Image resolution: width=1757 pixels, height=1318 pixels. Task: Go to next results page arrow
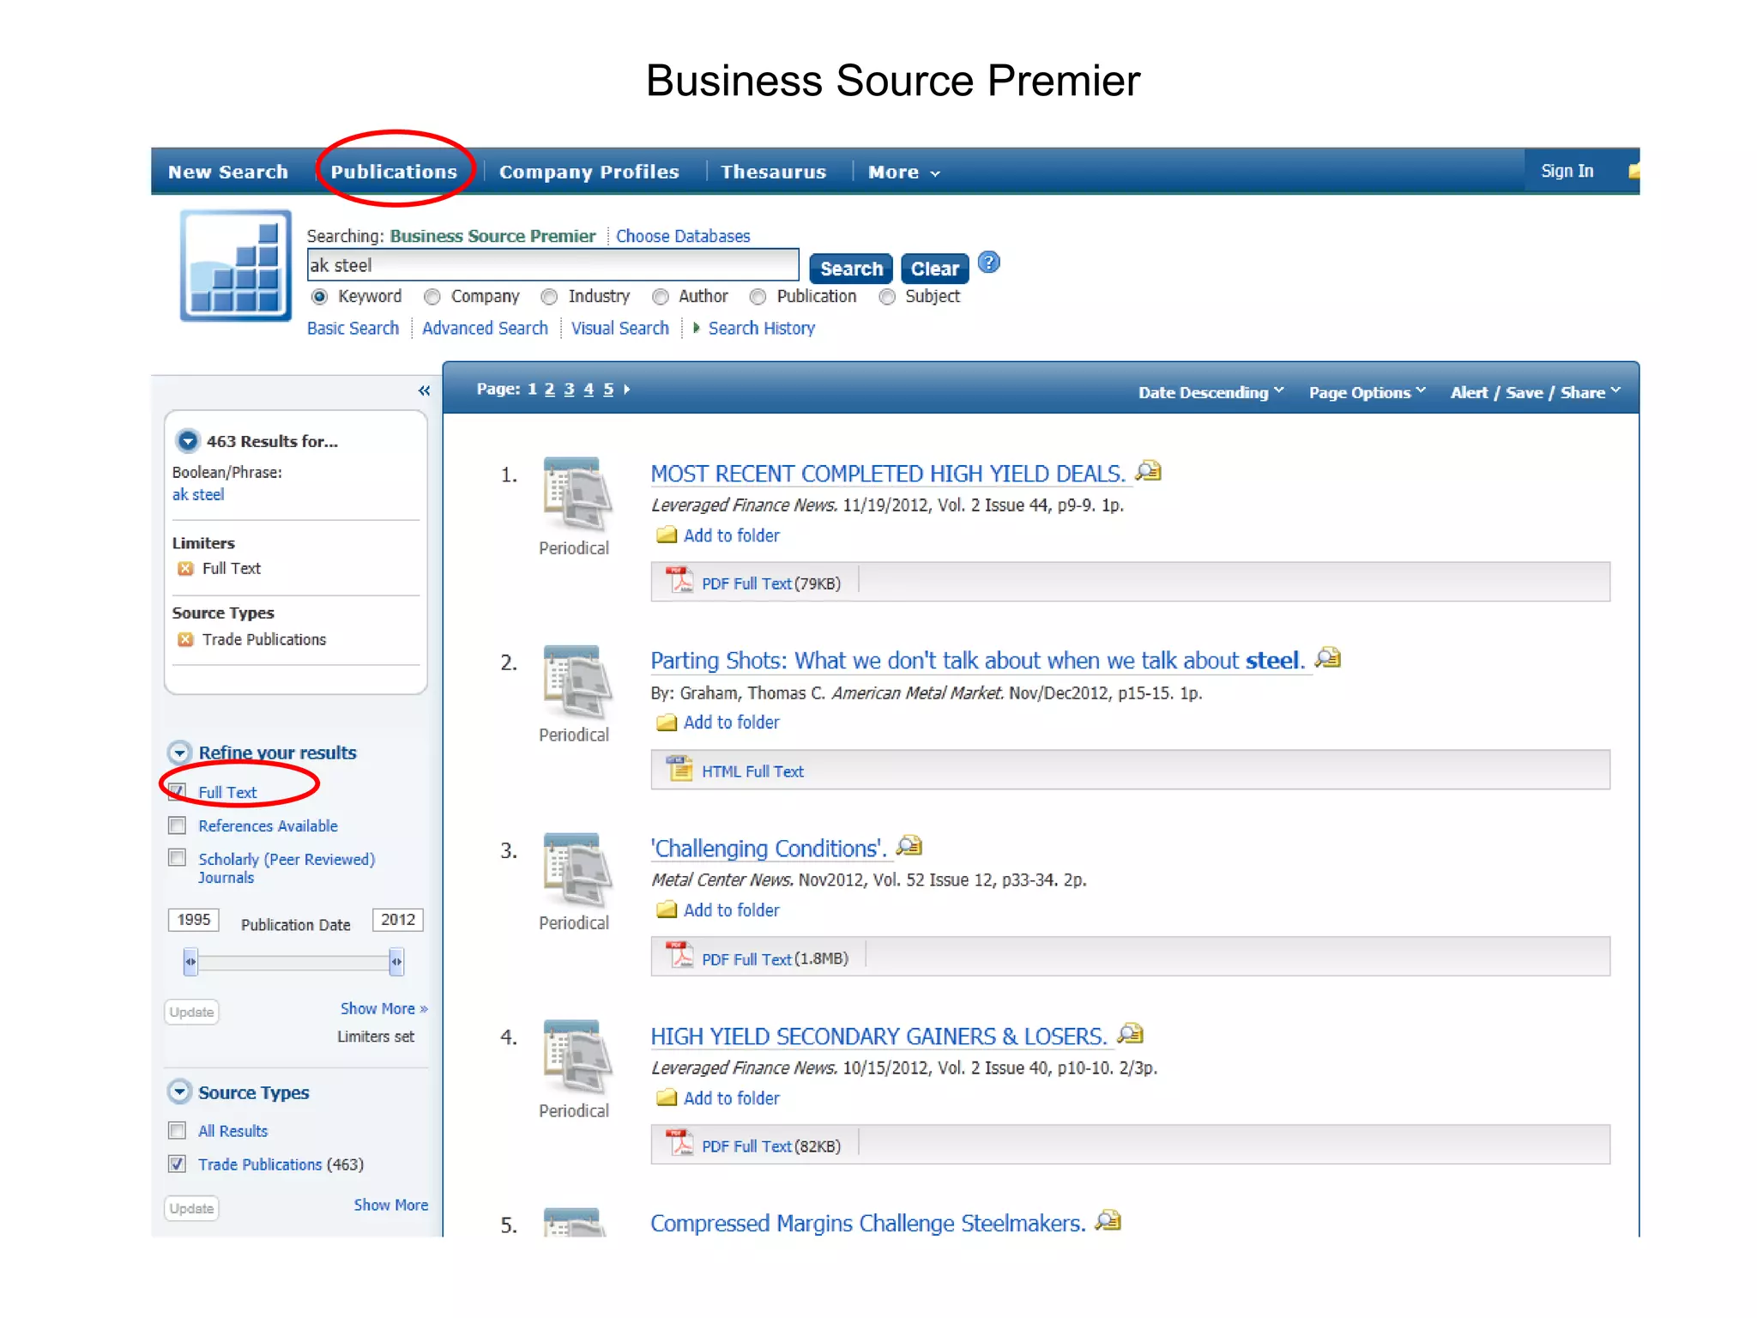[627, 390]
